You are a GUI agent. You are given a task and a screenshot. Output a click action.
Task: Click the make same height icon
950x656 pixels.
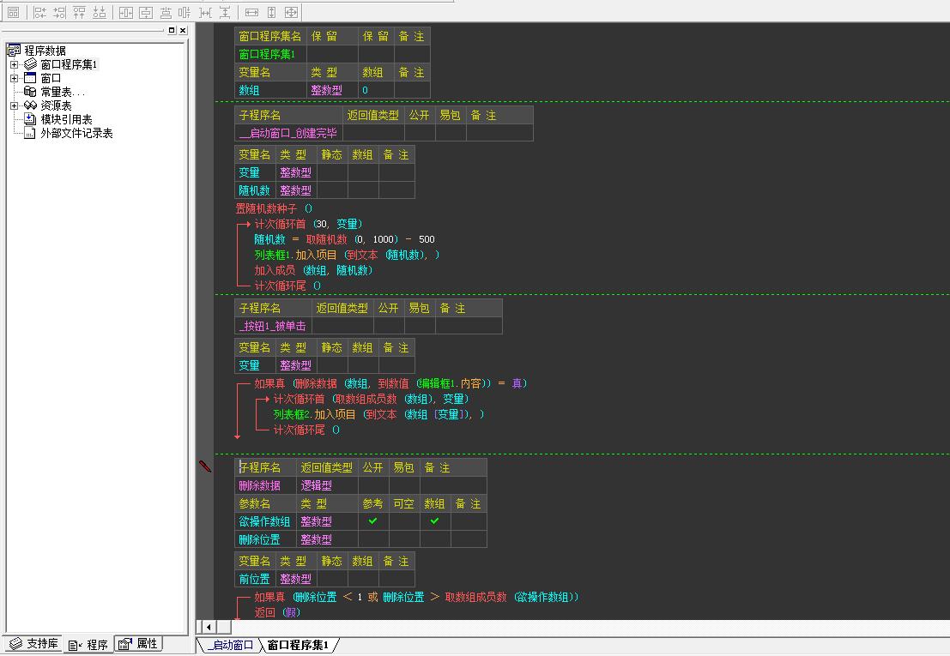[x=271, y=12]
